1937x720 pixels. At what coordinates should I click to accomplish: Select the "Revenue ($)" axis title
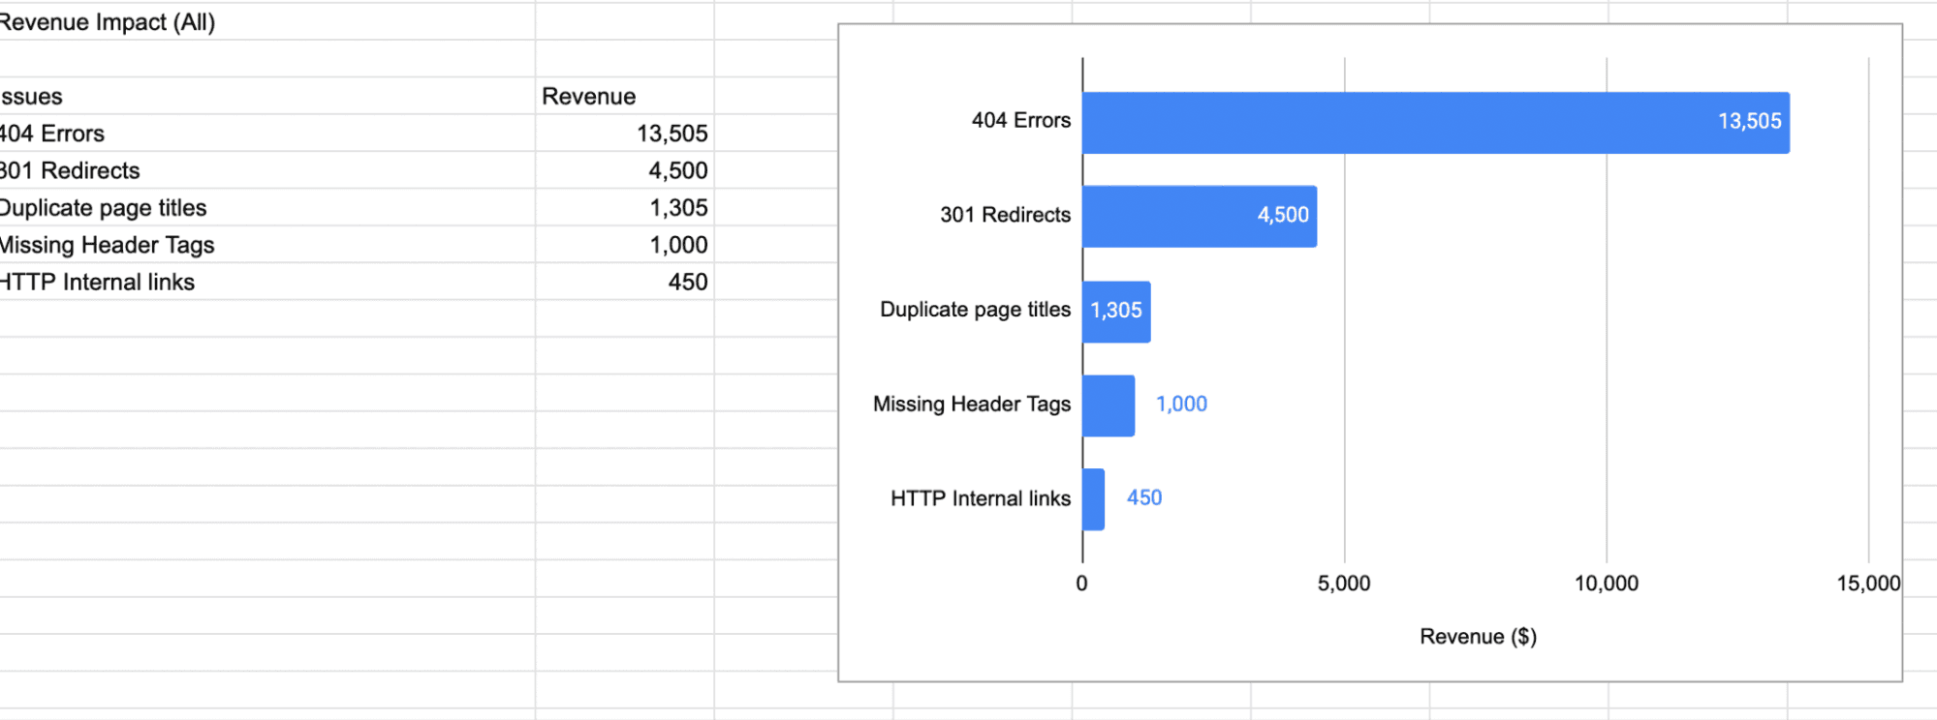click(1478, 637)
